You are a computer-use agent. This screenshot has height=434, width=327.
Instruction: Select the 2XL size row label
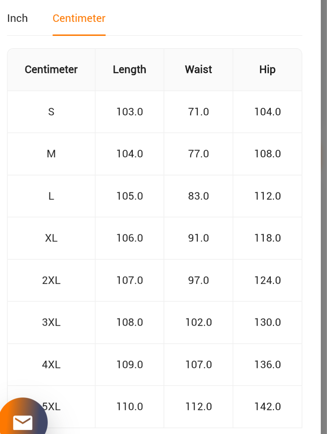point(51,280)
